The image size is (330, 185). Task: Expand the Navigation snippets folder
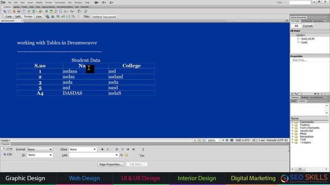(292, 137)
